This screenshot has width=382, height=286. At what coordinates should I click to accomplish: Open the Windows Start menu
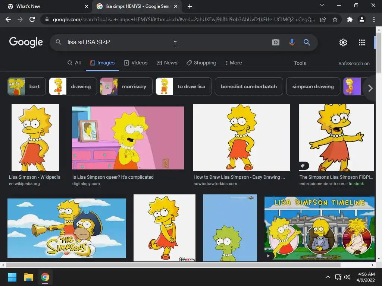point(12,277)
